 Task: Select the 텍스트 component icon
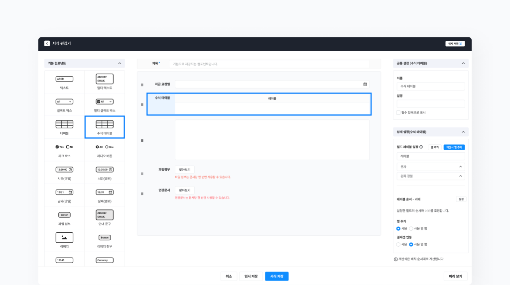click(64, 79)
